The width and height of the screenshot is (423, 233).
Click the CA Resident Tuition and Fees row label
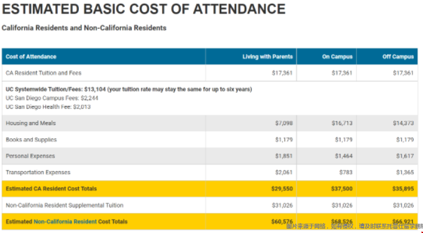coord(43,73)
